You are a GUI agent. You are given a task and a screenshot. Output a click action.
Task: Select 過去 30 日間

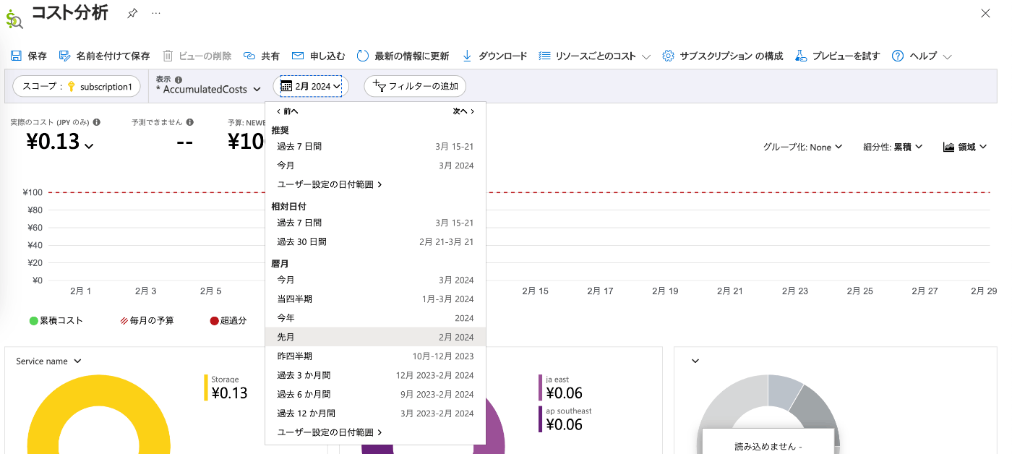[375, 241]
